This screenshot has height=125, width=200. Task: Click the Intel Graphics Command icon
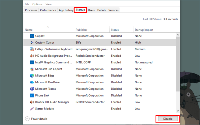tap(32, 62)
